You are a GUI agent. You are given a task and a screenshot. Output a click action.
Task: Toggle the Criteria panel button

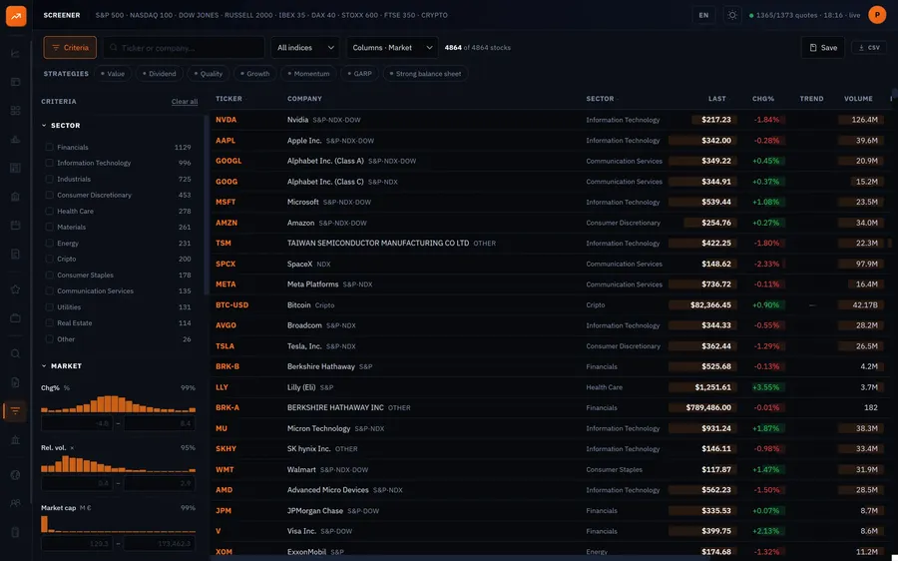(x=70, y=48)
